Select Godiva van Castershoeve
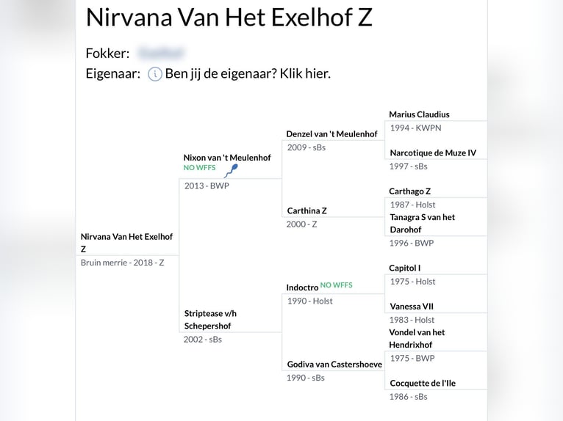This screenshot has height=421, width=563. 334,365
